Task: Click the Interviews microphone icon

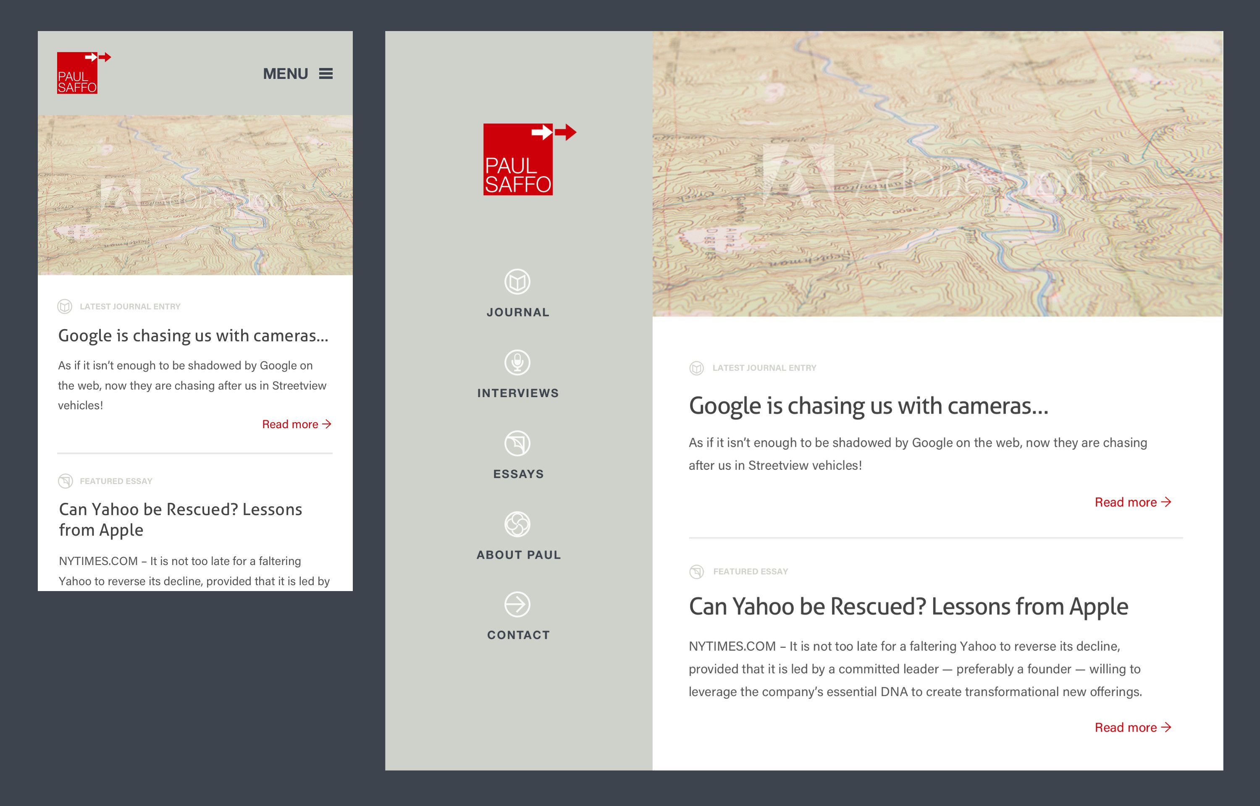Action: [517, 363]
